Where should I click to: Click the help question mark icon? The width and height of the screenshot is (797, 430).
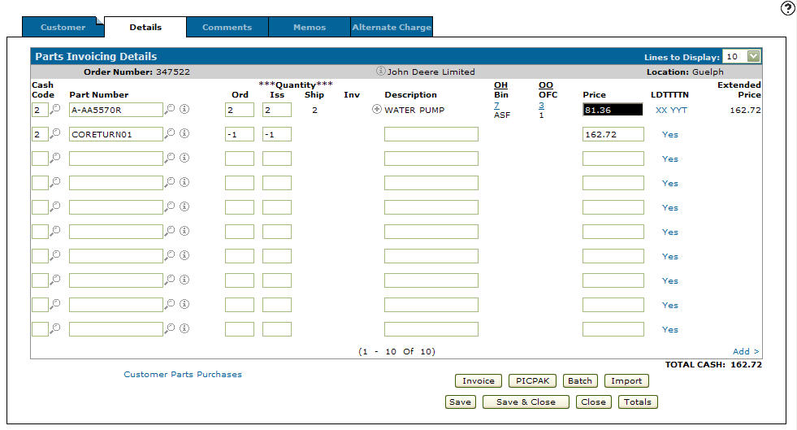point(787,8)
